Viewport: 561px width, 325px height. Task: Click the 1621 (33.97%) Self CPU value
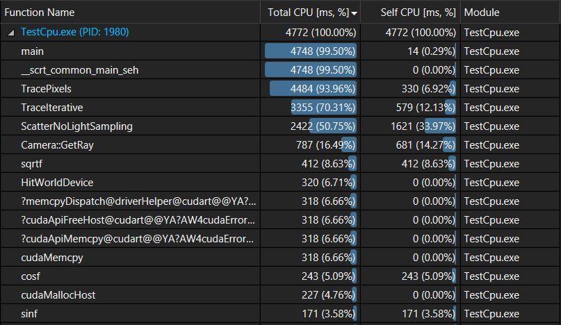point(423,126)
